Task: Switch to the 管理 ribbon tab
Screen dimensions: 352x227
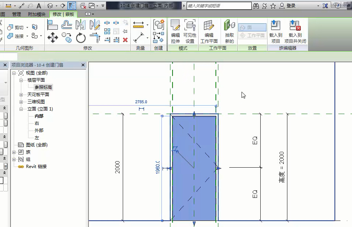Action: (x=16, y=14)
